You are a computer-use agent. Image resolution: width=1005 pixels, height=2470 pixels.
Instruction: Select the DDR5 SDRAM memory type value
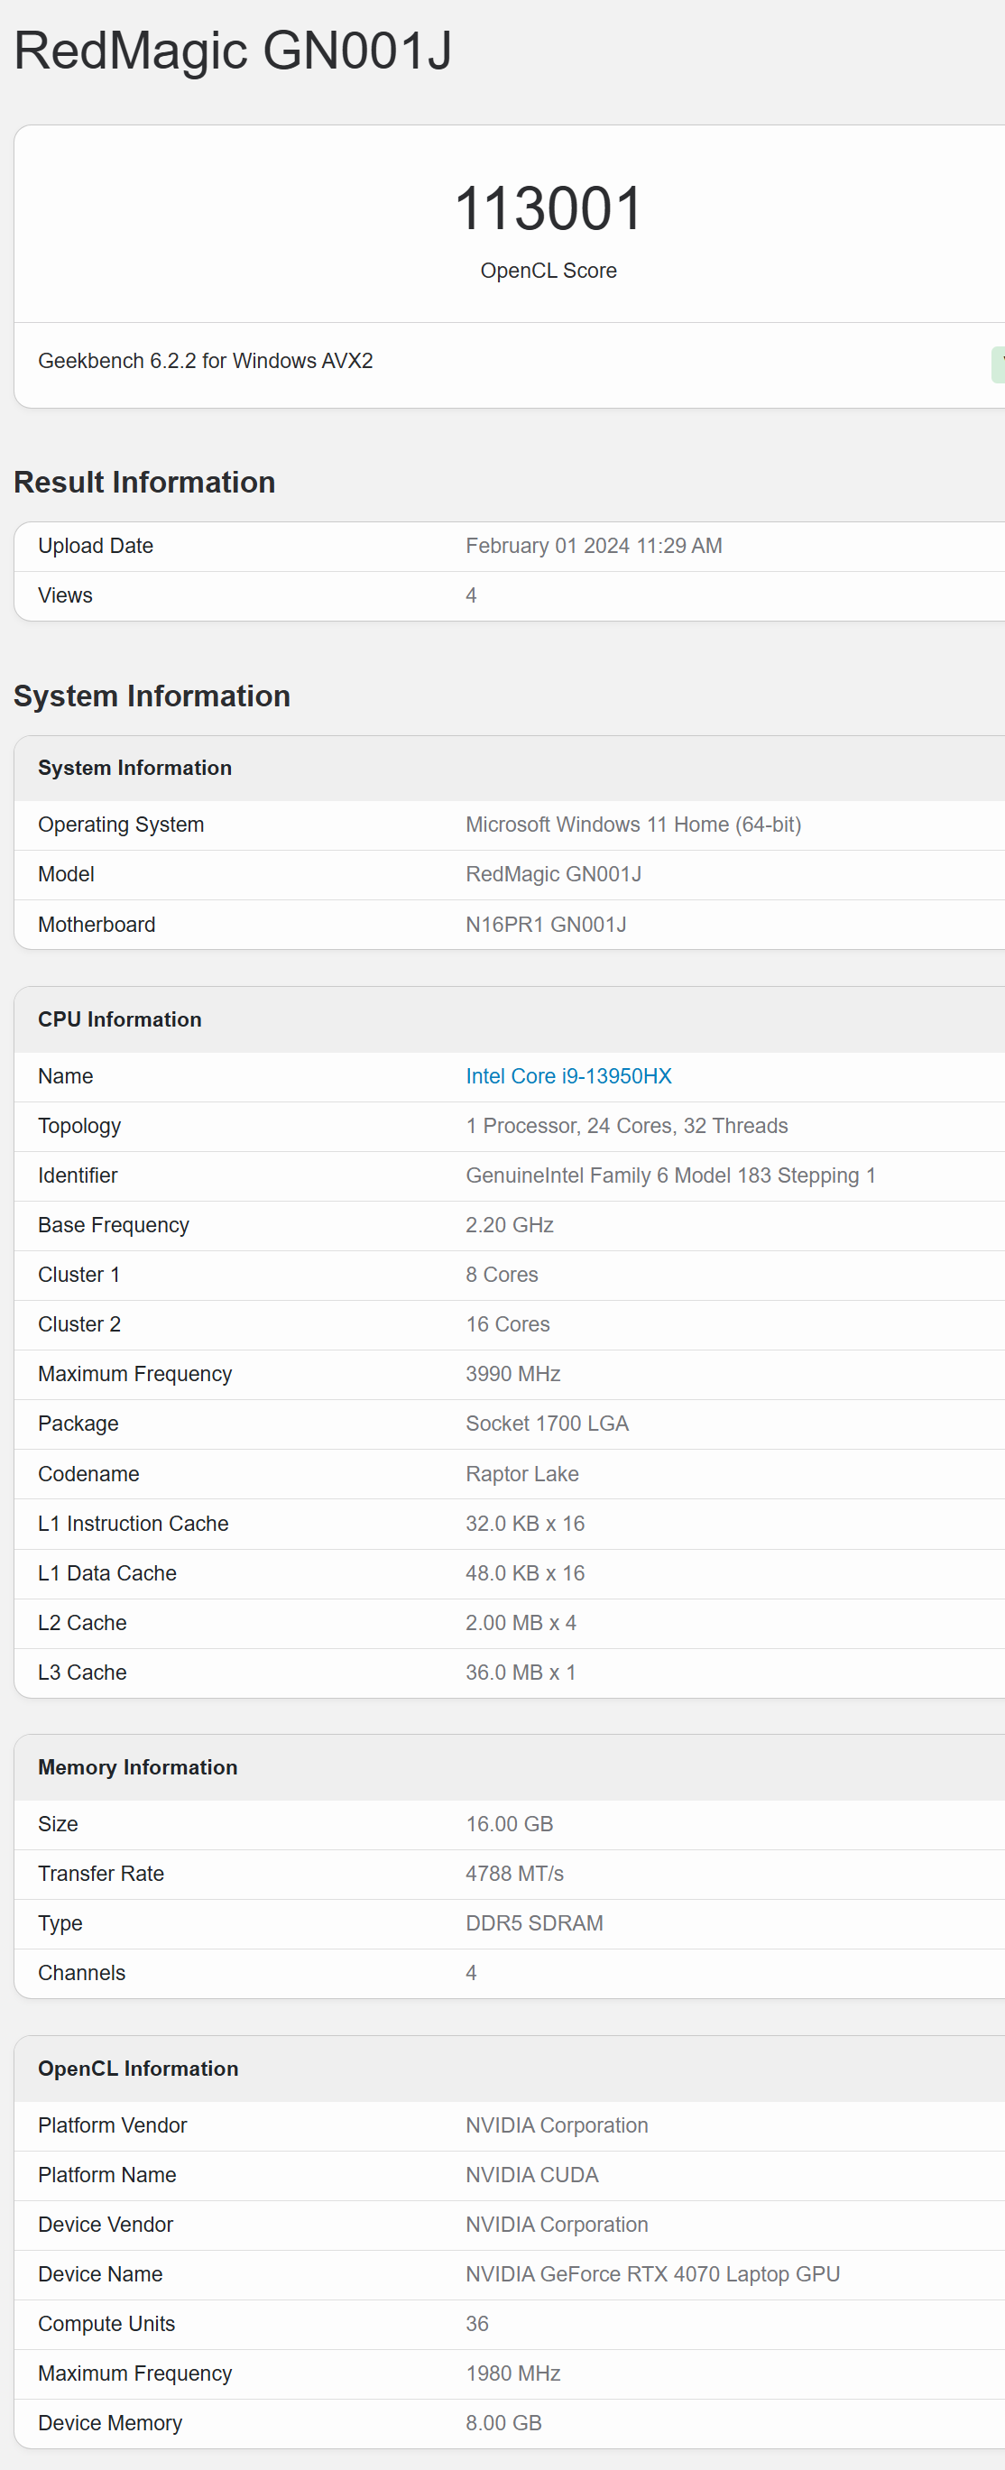point(534,1923)
